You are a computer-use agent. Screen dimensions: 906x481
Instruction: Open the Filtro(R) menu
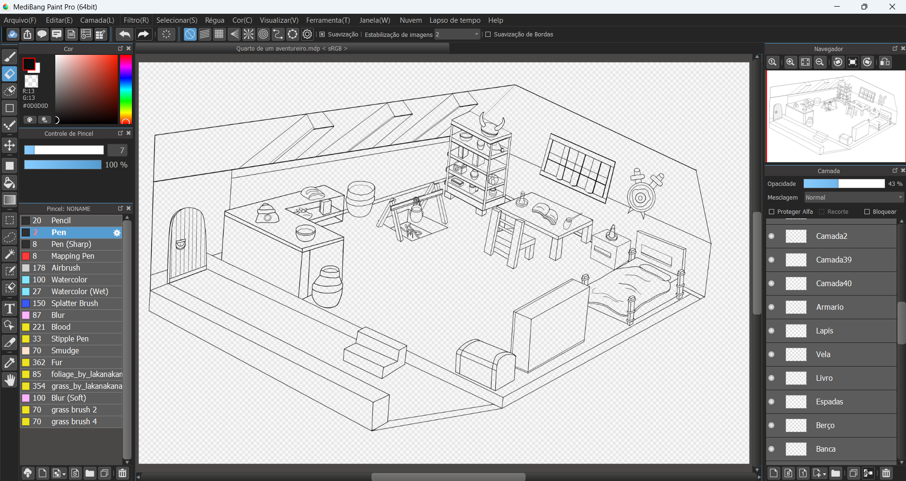(x=136, y=20)
